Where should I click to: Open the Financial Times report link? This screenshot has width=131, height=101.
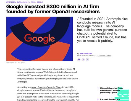coord(46,87)
